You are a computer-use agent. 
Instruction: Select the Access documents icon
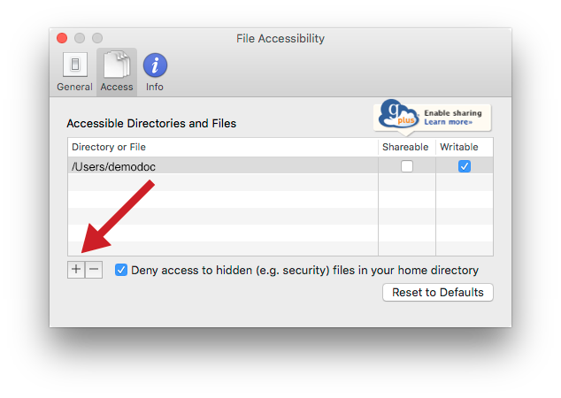tap(117, 65)
